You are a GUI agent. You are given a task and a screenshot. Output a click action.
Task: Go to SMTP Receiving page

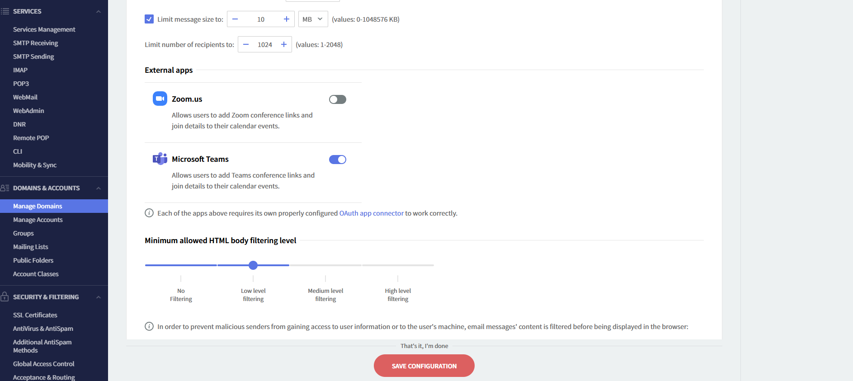[x=36, y=43]
